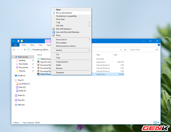
Task: Open the Explorer Help icon
Action: [159, 45]
